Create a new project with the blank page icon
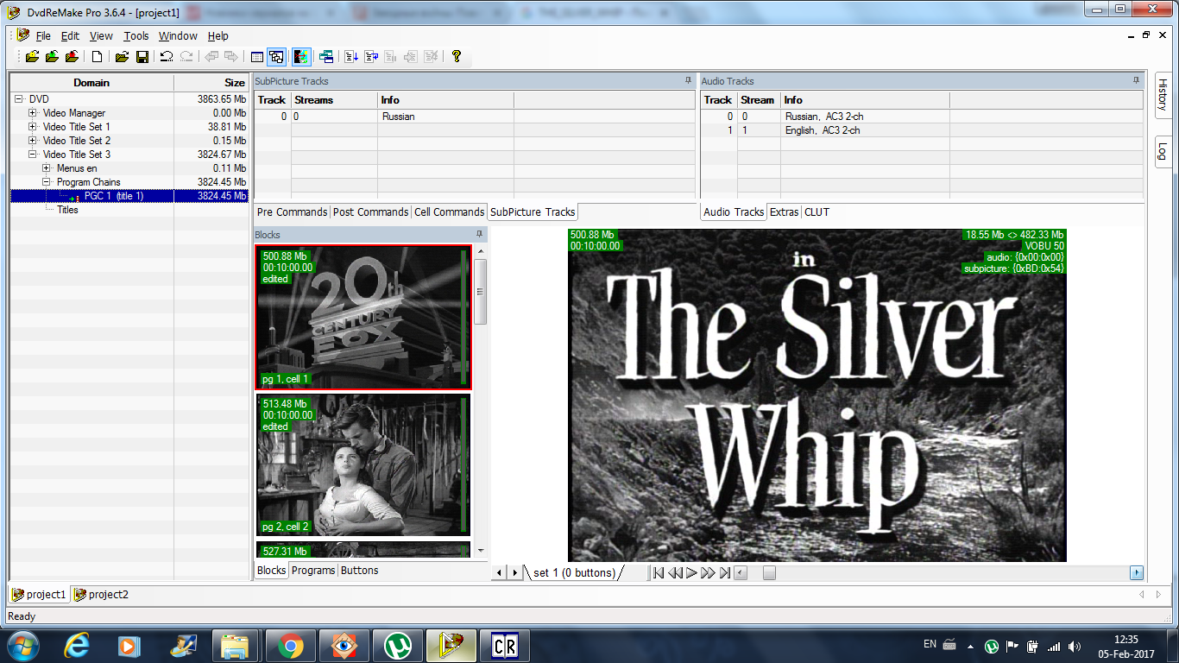Image resolution: width=1179 pixels, height=663 pixels. pyautogui.click(x=98, y=57)
